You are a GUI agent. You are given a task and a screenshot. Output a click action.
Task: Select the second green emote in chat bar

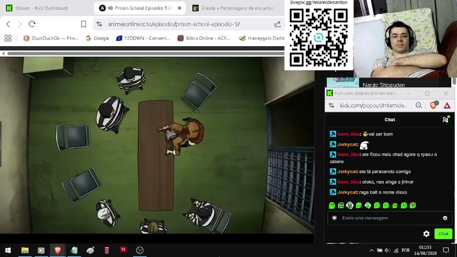pyautogui.click(x=341, y=205)
